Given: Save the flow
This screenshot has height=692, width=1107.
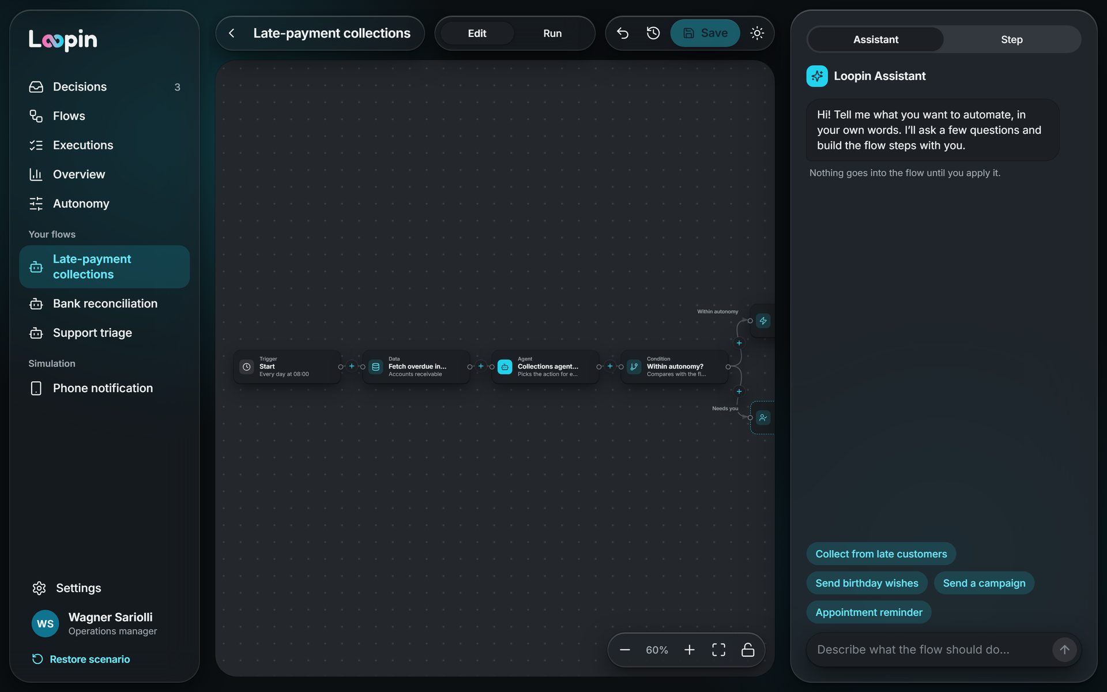Looking at the screenshot, I should (705, 33).
